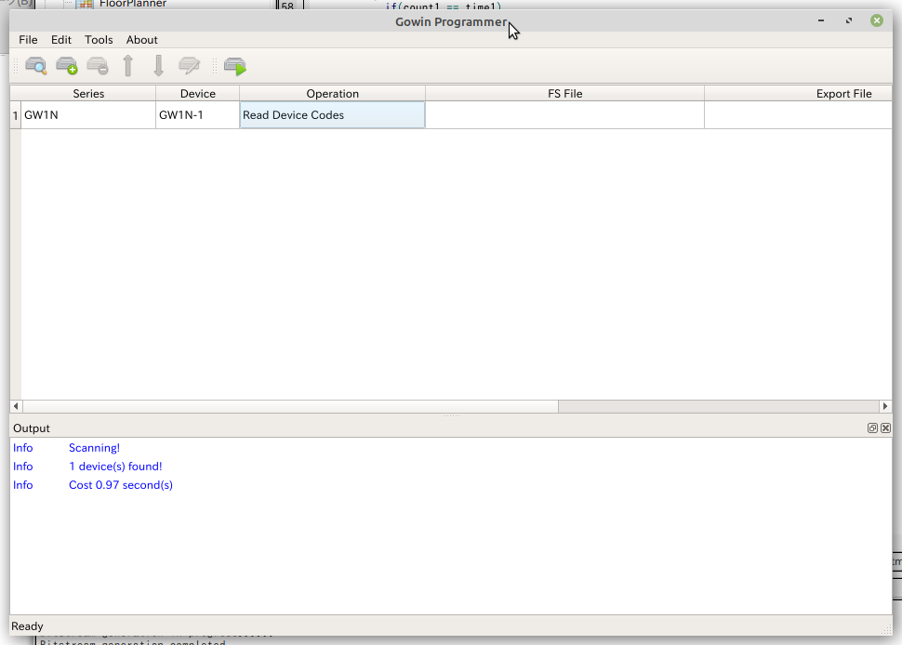
Task: Select FloorPlanner in the background window tree
Action: tap(133, 4)
